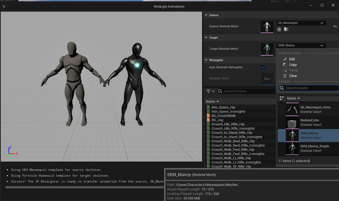Click the Crouch_Walk_Lt_Rifle_Hip animation icon
This screenshot has width=339, height=201.
coord(208,158)
